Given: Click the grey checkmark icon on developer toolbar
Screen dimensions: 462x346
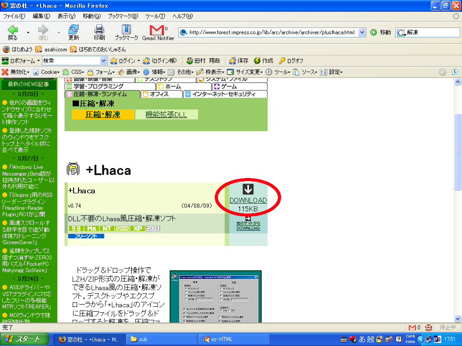Looking at the screenshot, I should click(442, 72).
